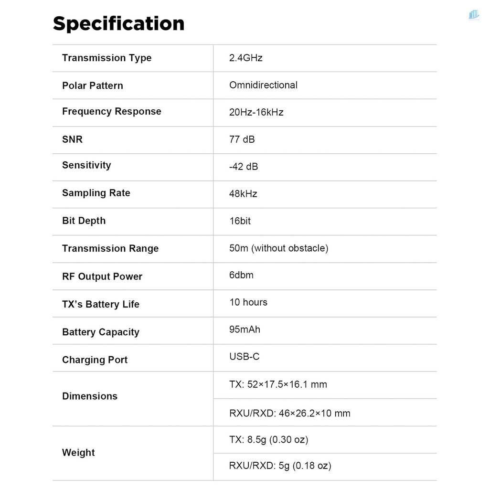Screen dimensions: 489x489
Task: Select the Transmission Type label
Action: 106,58
